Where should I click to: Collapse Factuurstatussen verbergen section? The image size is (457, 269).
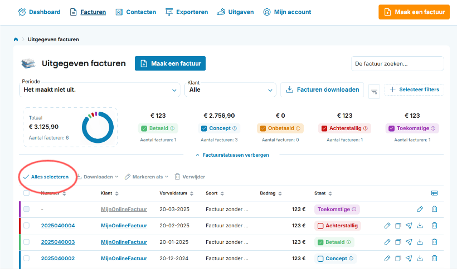pyautogui.click(x=232, y=155)
